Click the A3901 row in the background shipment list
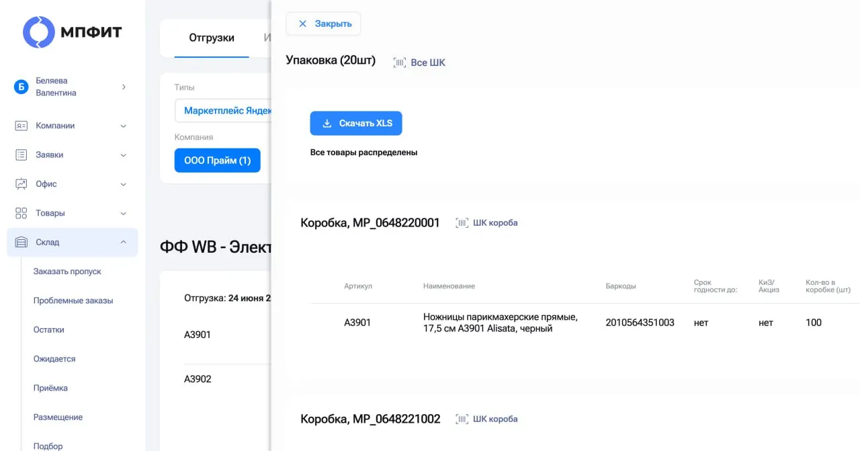860x451 pixels. (x=198, y=335)
